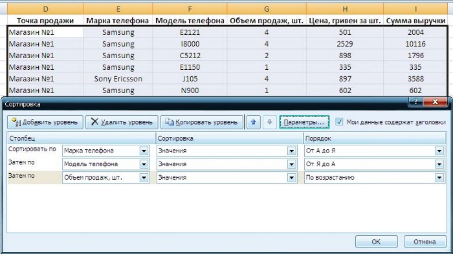Click the 'Порядок' column header

[x=375, y=138]
